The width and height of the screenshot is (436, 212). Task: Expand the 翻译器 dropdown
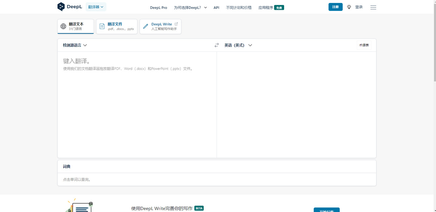point(96,7)
